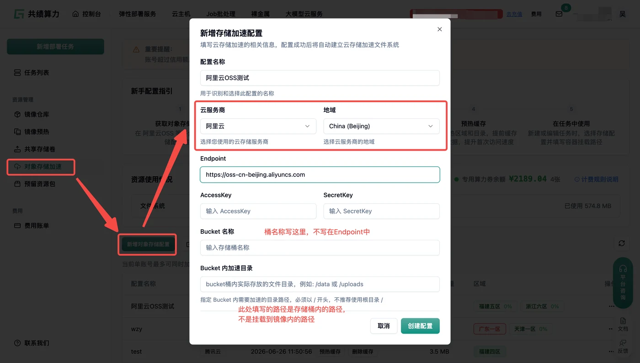Open the 计费规则说明 link
The width and height of the screenshot is (640, 363).
[597, 179]
